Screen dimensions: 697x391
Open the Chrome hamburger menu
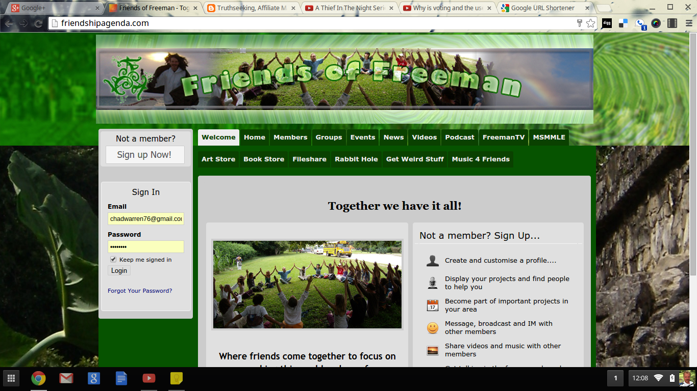[x=688, y=23]
